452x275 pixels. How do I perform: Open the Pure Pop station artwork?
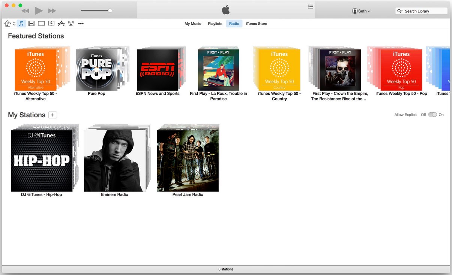coord(96,70)
